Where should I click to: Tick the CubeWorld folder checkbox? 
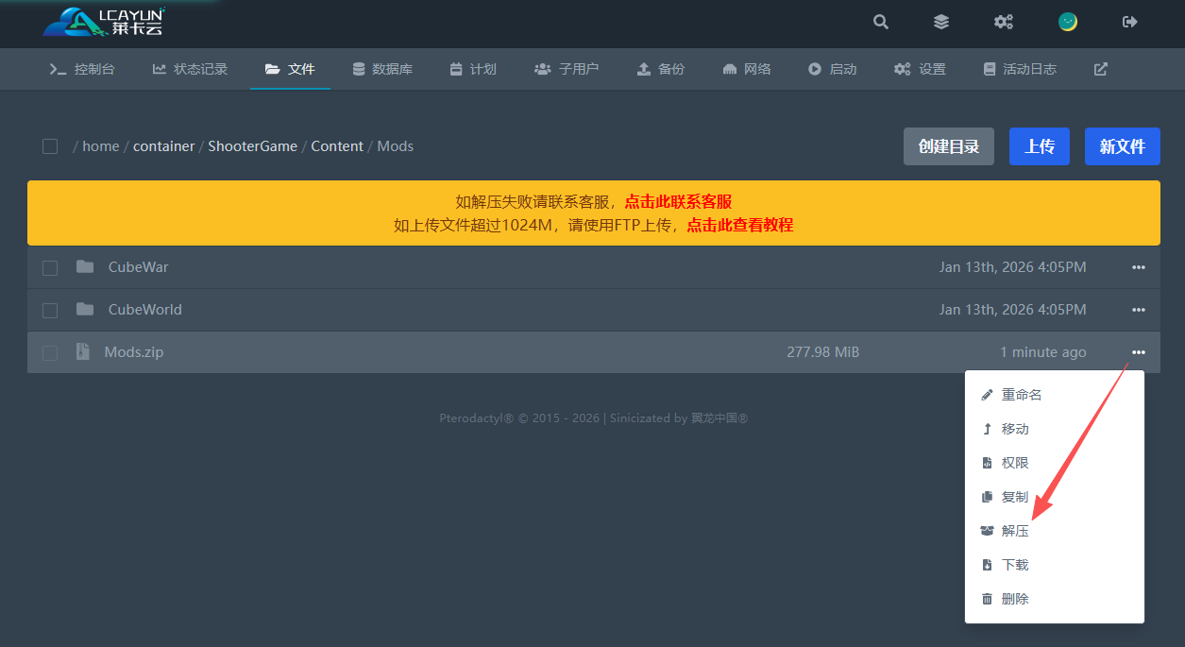coord(50,311)
